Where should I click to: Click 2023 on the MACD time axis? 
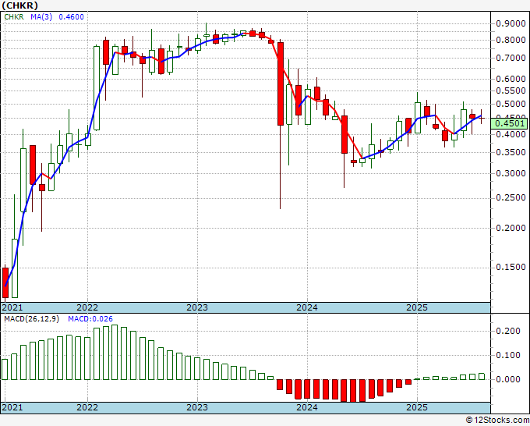pos(197,407)
